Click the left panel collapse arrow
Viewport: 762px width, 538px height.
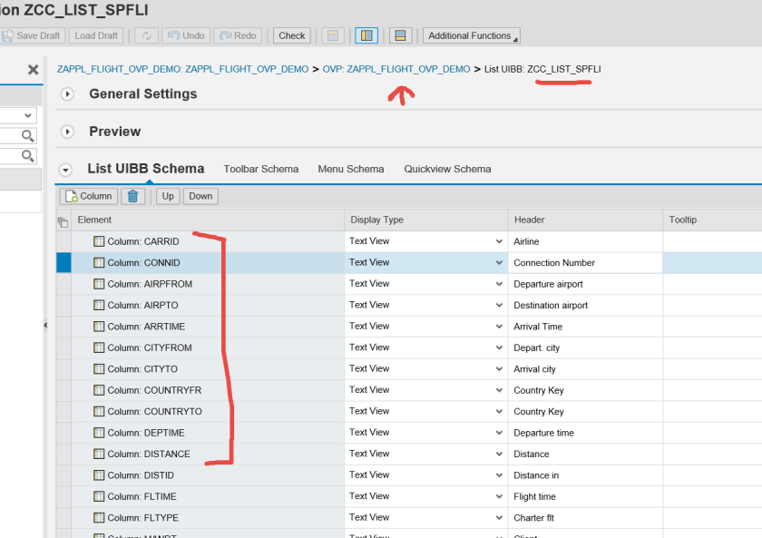coord(45,326)
